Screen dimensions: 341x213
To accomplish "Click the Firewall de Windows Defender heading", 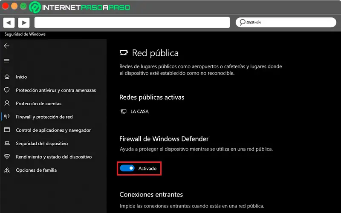I will pos(164,139).
